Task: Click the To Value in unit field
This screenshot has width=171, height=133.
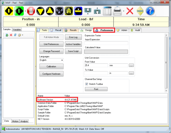Action: (118, 73)
